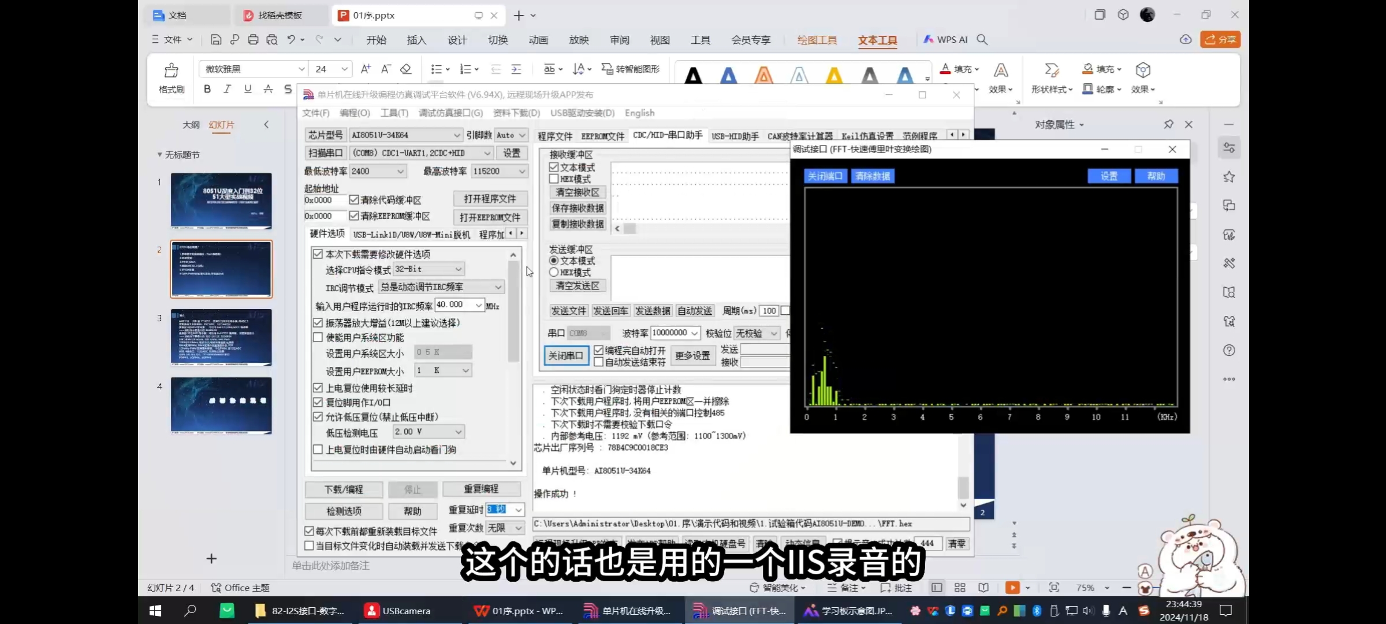1386x624 pixels.
Task: Click 清除数据 button in FFT window
Action: (x=873, y=176)
